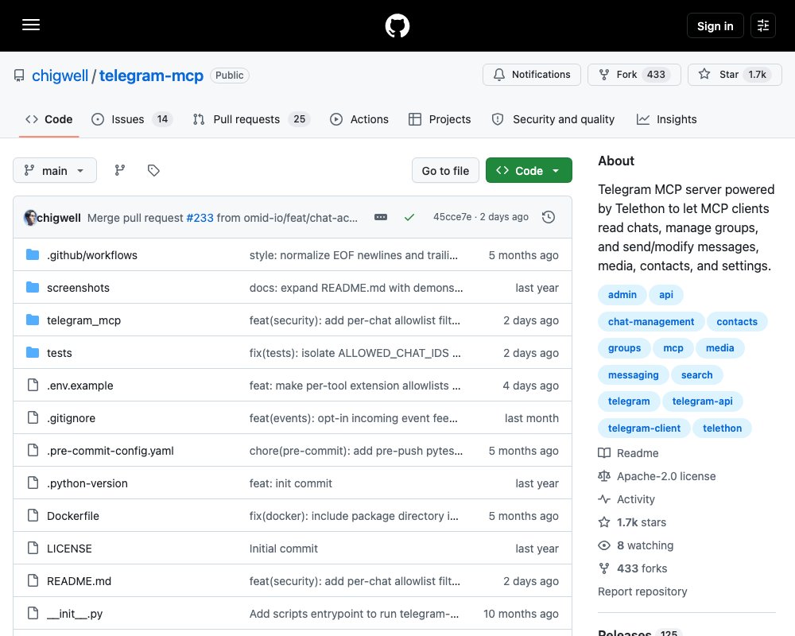Open the Insights tab
The image size is (795, 636).
(666, 119)
